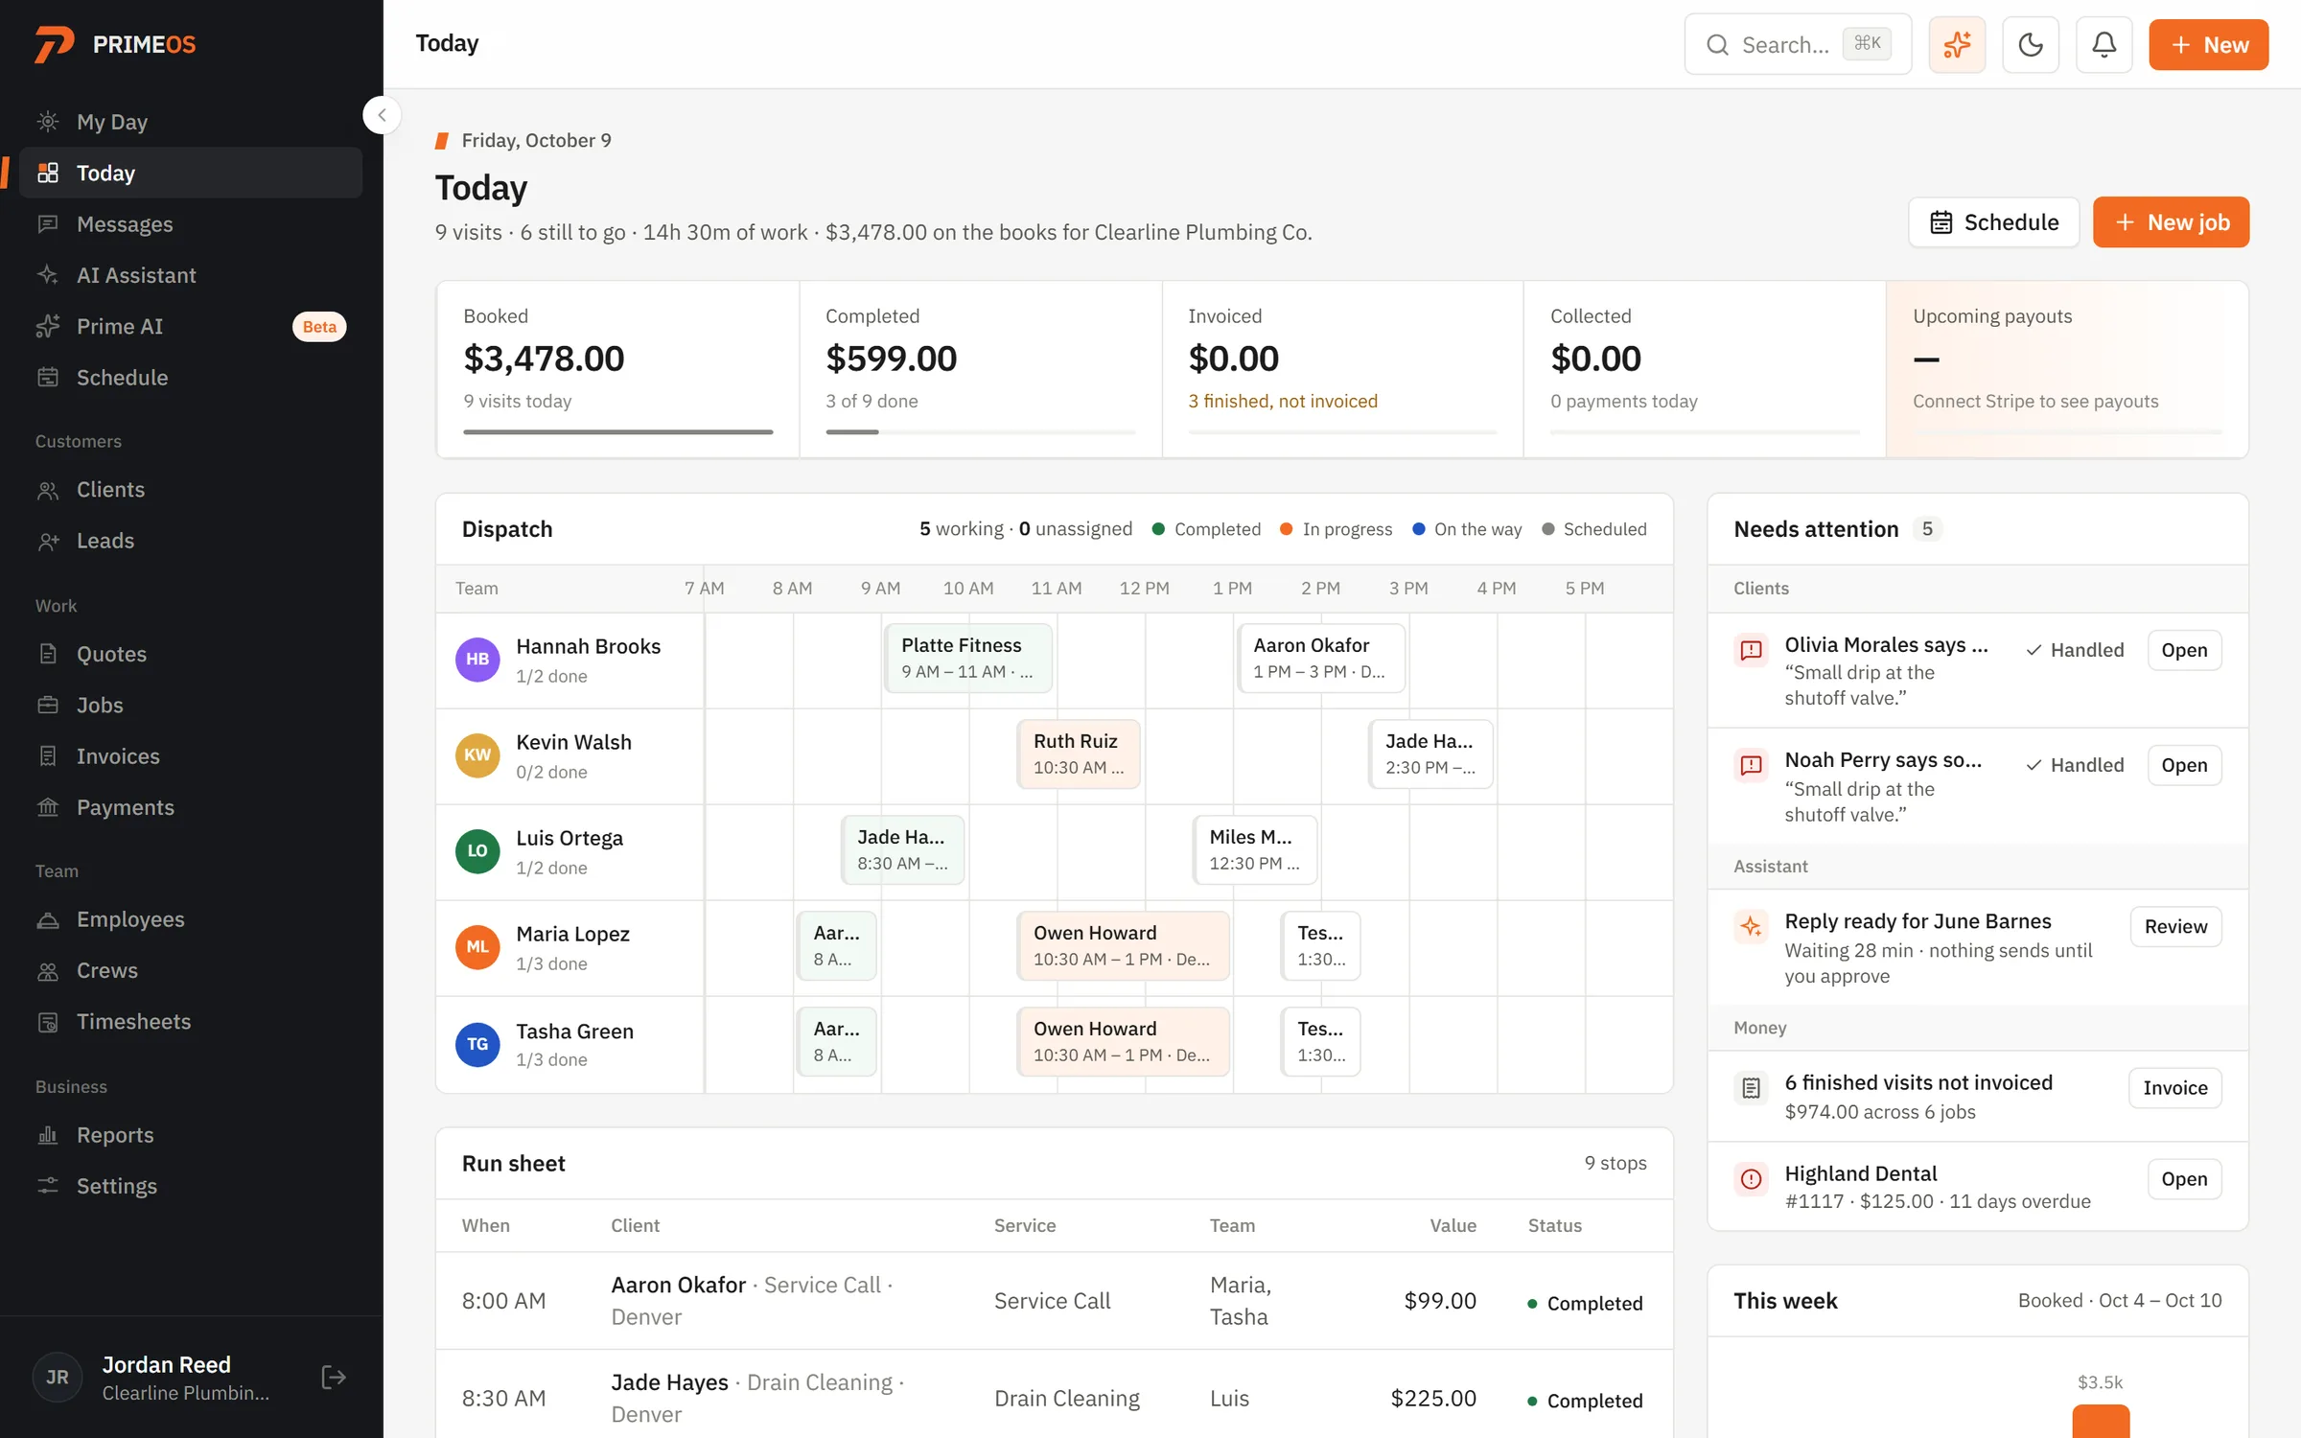Mark Noah Perry message as Handled
Viewport: 2301px width, 1438px height.
2075,765
